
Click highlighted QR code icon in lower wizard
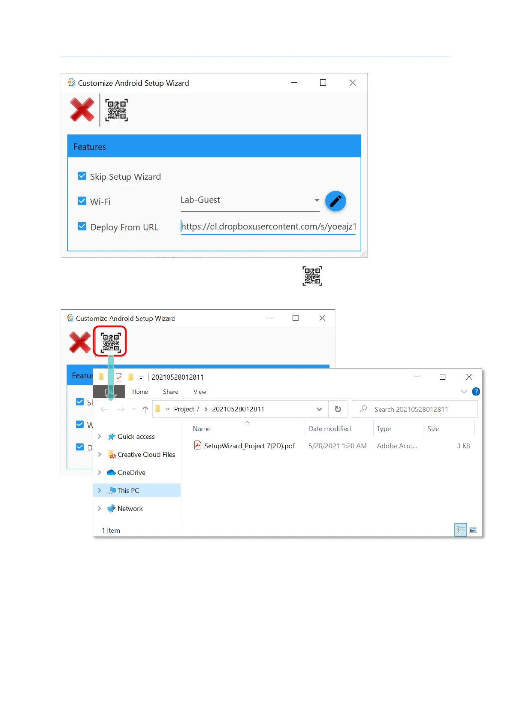click(111, 342)
